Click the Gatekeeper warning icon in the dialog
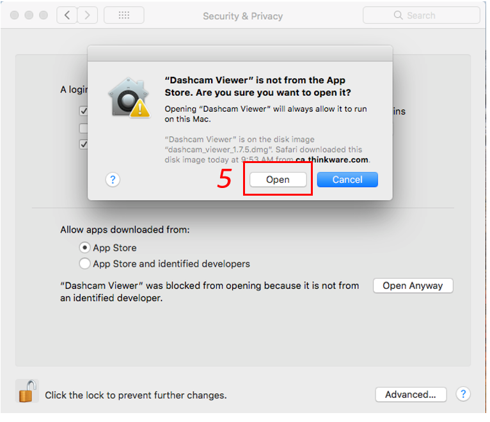 129,97
